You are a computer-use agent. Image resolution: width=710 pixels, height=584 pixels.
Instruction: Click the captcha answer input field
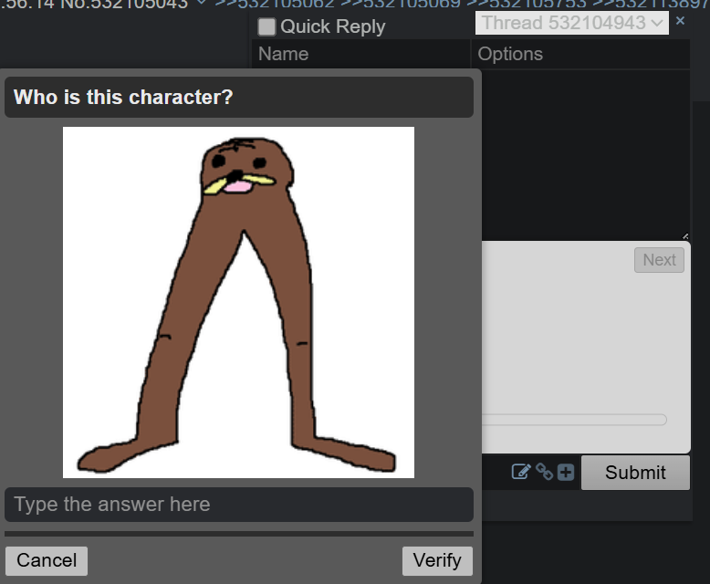239,505
